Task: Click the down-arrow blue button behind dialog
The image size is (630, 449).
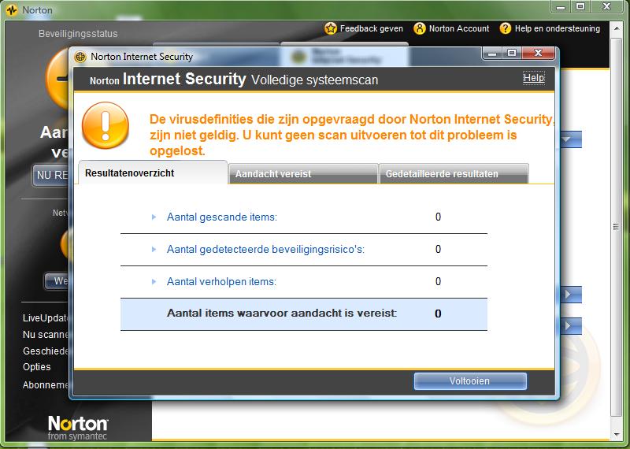Action: [570, 139]
